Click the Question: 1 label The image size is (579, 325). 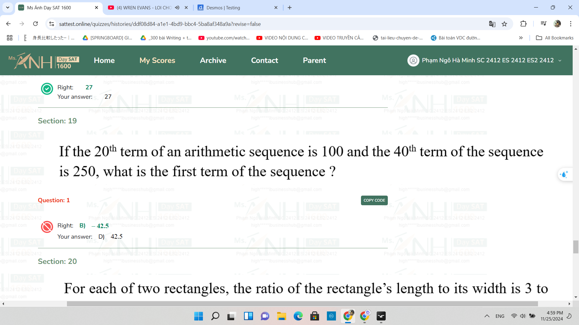(54, 200)
